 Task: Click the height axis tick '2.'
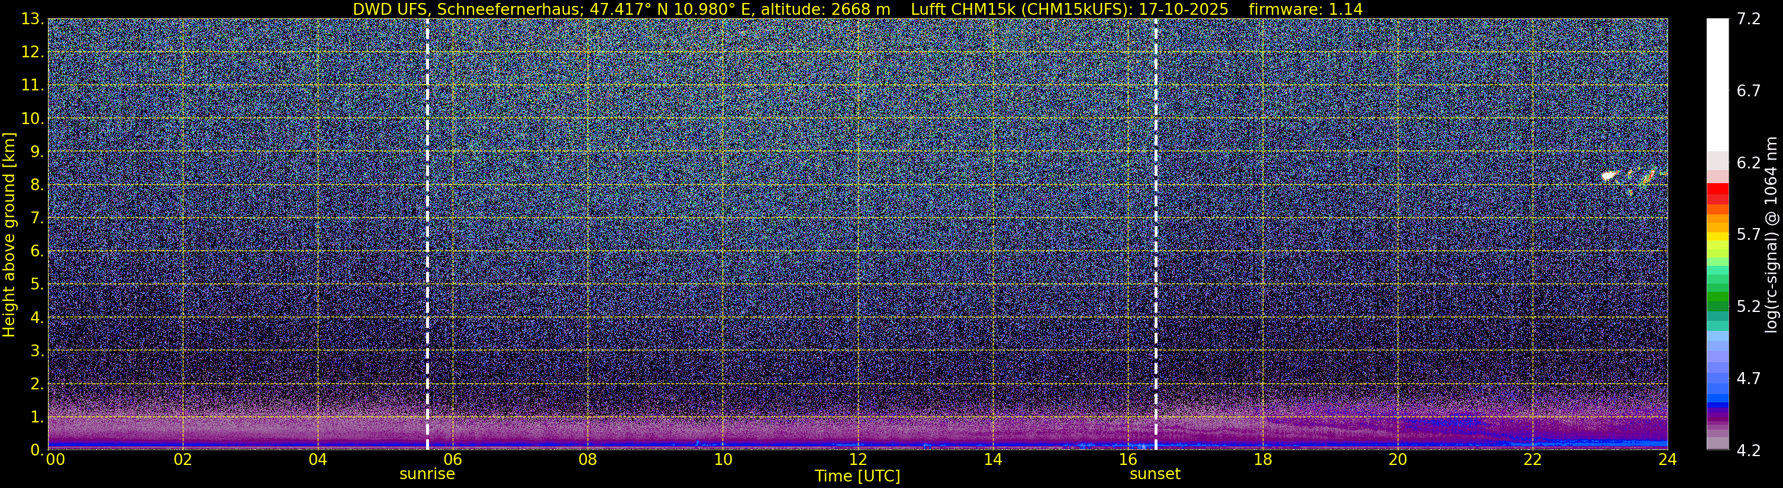(x=37, y=383)
